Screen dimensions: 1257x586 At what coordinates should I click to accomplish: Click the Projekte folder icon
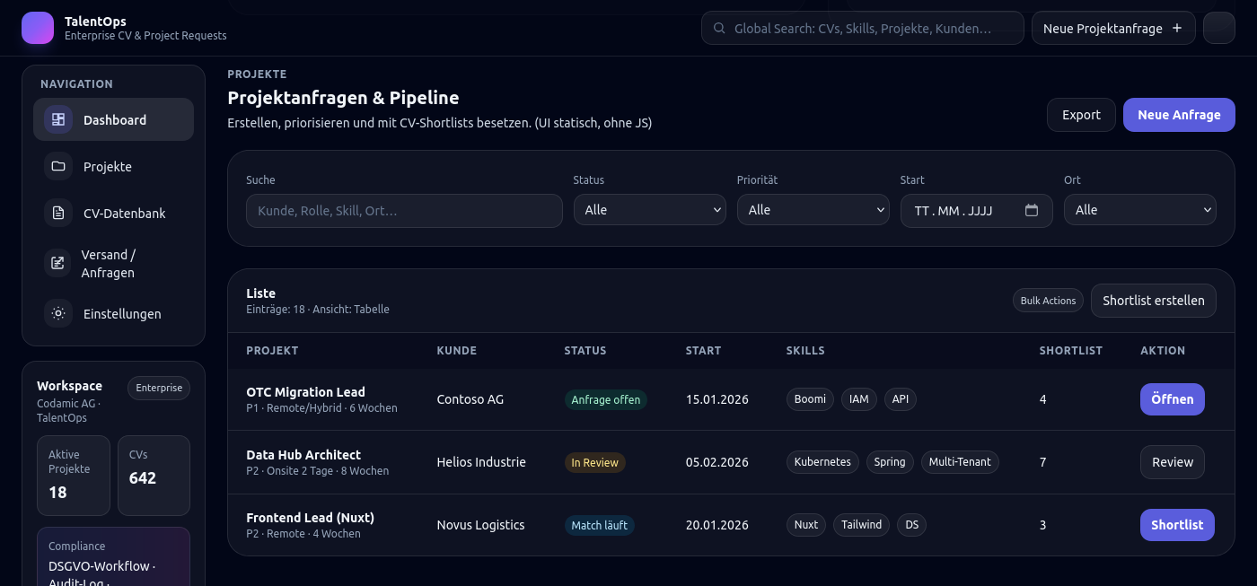coord(58,166)
